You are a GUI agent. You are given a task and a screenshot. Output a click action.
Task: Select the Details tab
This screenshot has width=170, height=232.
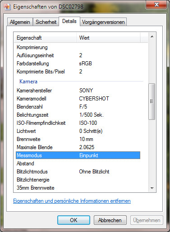pyautogui.click(x=69, y=21)
